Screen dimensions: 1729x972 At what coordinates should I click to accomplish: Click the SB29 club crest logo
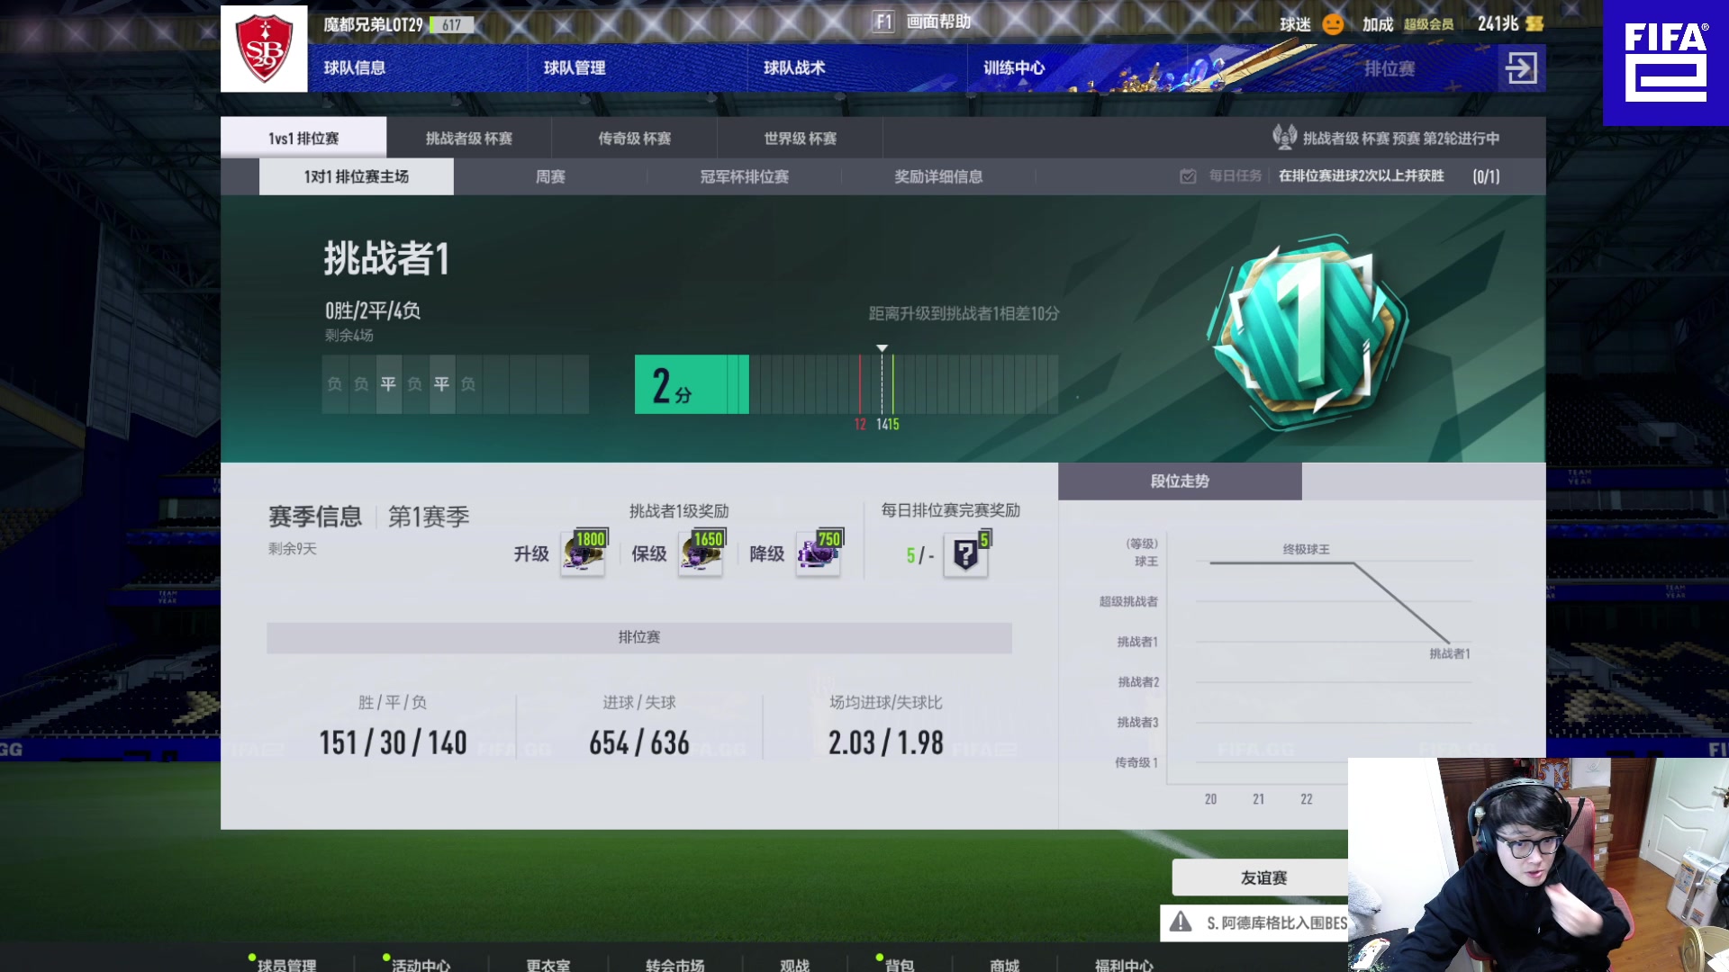tap(264, 49)
